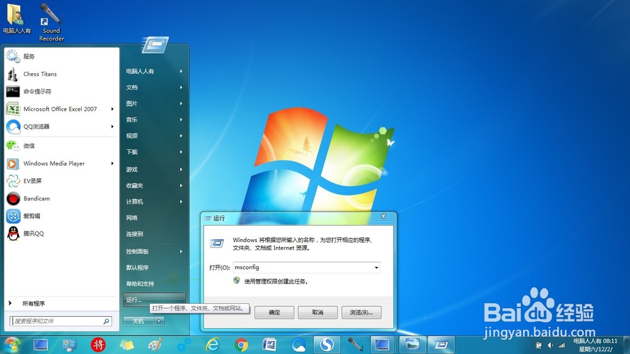The width and height of the screenshot is (630, 354).
Task: Open Internet Explorer on taskbar
Action: (x=212, y=345)
